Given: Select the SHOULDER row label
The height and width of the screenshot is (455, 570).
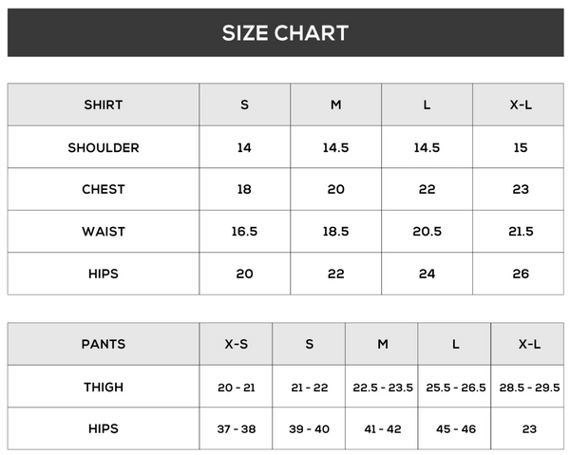Looking at the screenshot, I should 103,147.
